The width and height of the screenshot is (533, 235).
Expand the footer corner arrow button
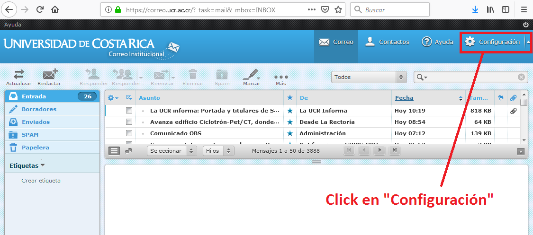(x=521, y=152)
